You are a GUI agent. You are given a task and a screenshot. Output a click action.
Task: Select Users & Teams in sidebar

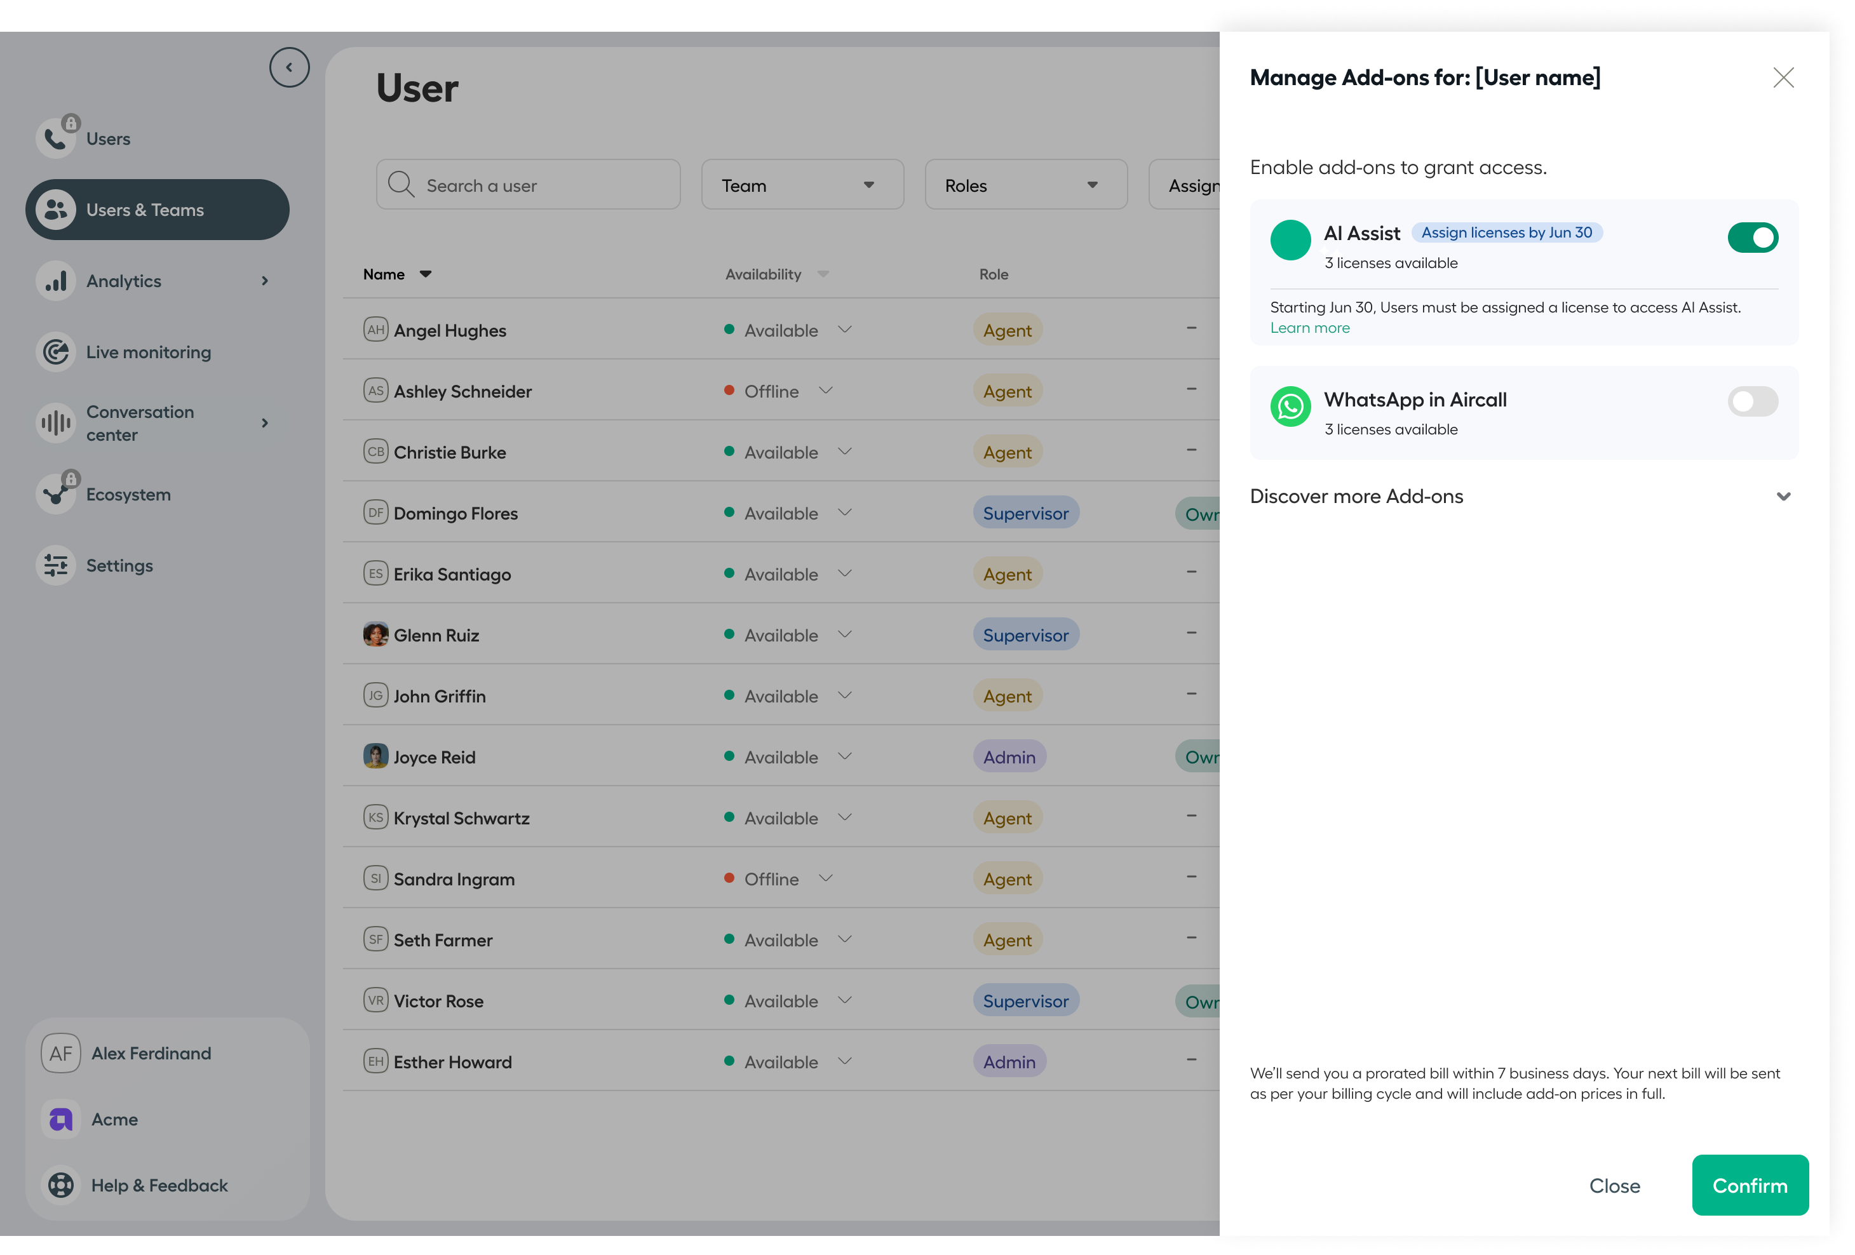coord(158,210)
